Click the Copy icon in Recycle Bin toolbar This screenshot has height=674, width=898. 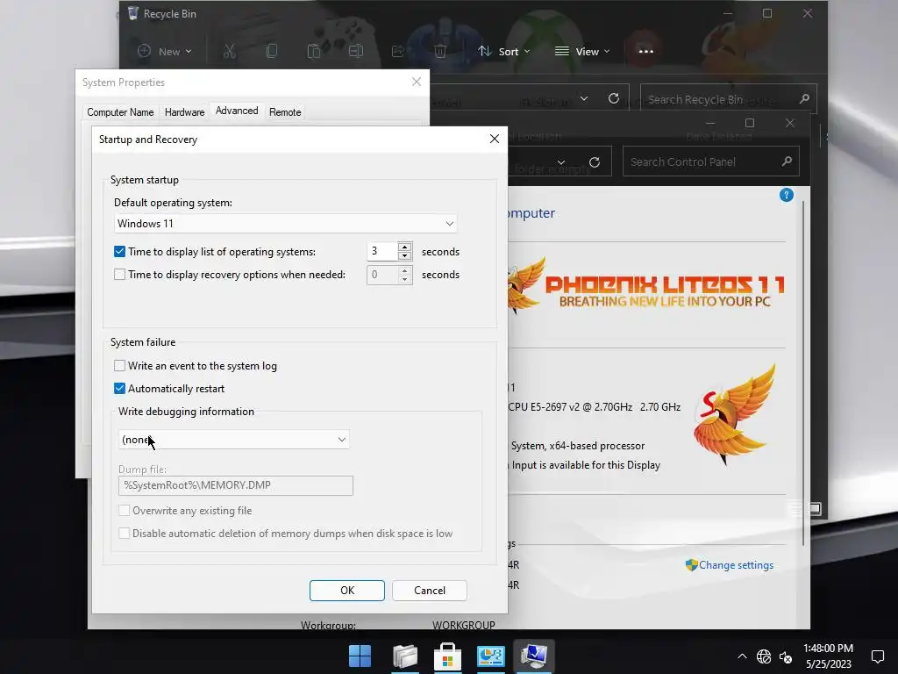(x=272, y=52)
